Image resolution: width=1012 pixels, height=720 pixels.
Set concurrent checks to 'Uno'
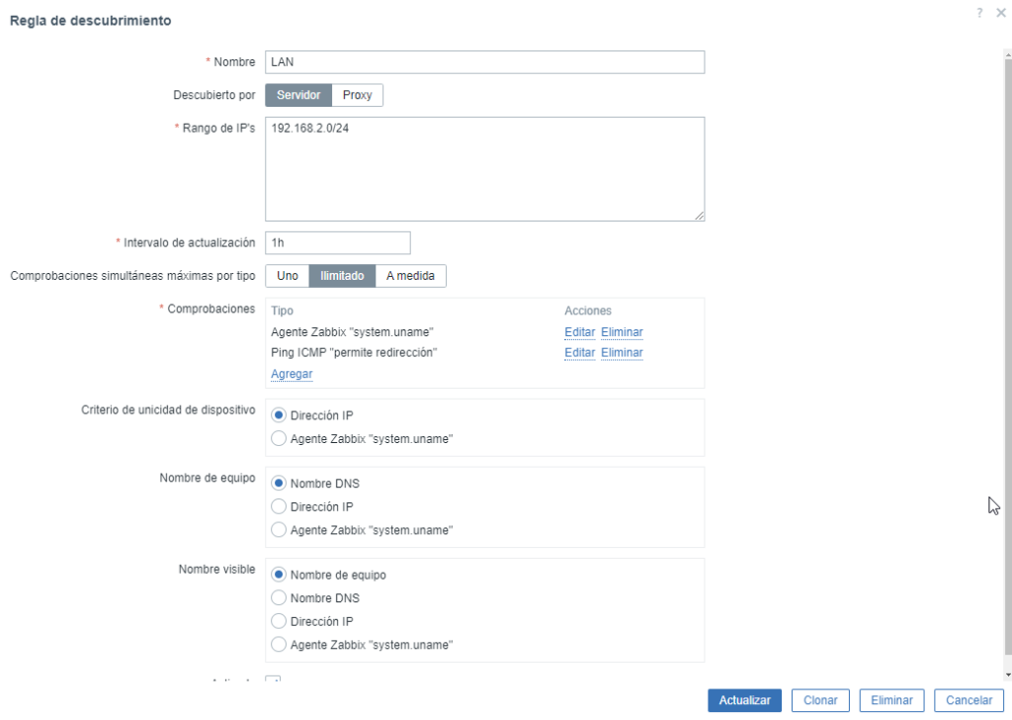click(287, 276)
